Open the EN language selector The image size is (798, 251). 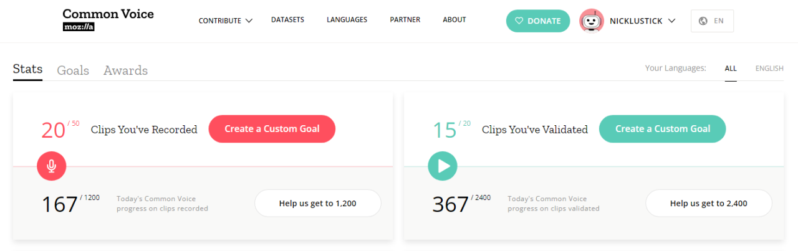[712, 21]
